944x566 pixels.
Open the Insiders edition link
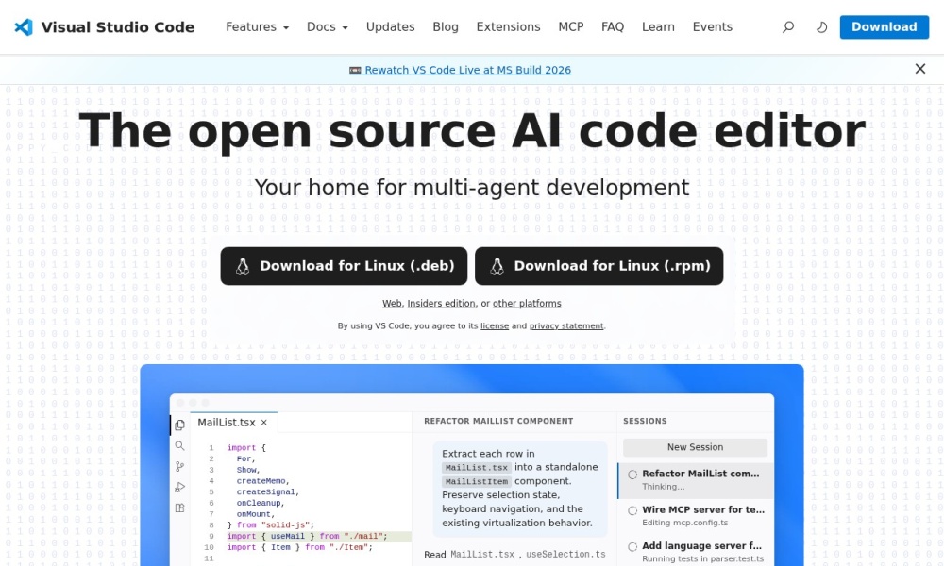point(441,304)
